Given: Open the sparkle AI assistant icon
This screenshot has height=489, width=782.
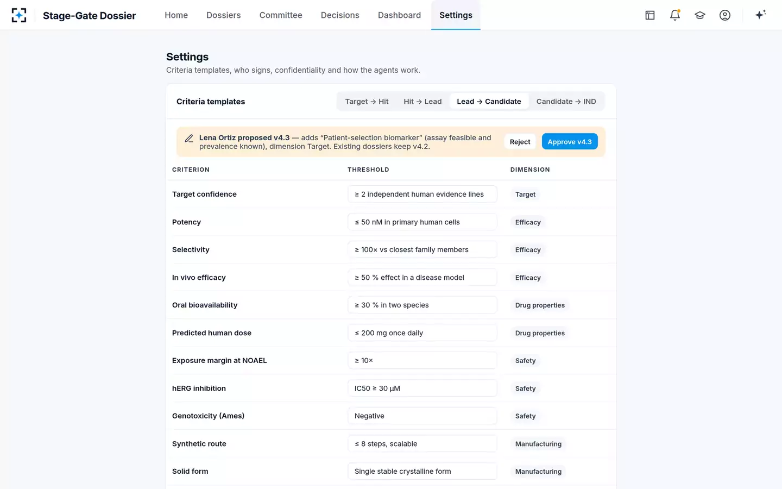Looking at the screenshot, I should point(760,15).
